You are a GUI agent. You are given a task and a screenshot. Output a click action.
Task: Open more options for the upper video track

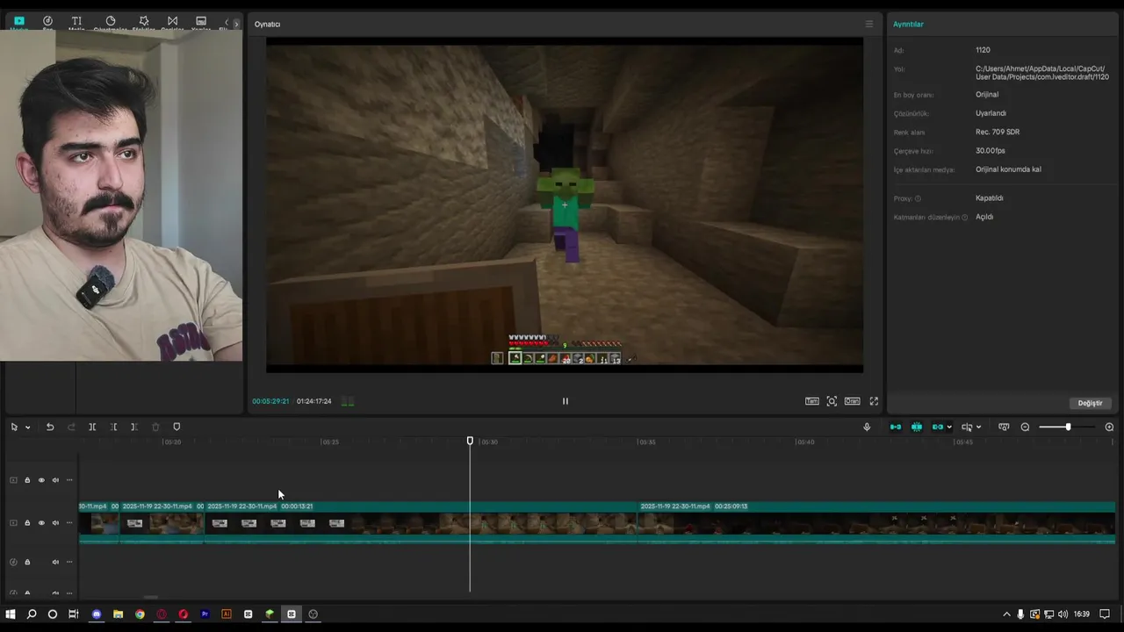(x=69, y=480)
